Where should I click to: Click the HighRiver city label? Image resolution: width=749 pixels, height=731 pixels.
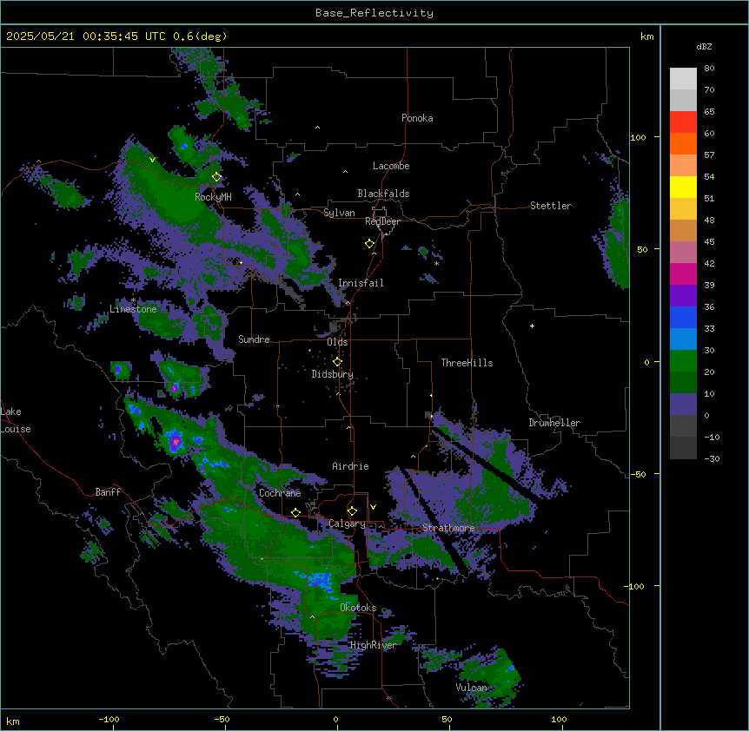point(374,645)
